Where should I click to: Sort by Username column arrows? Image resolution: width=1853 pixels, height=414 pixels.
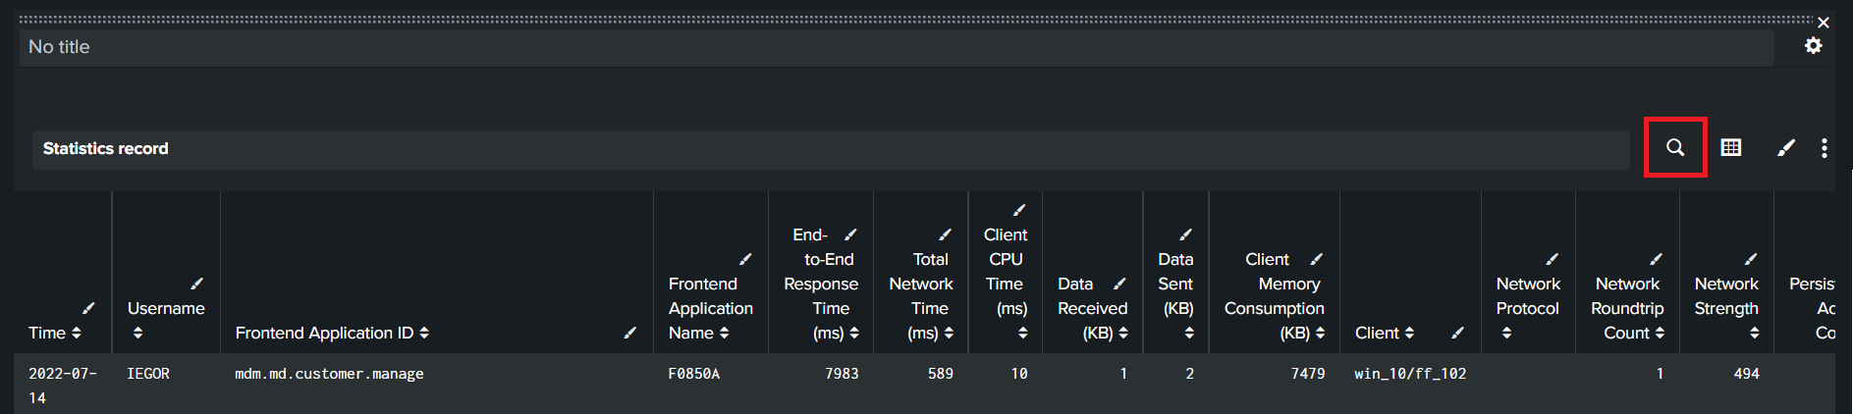[137, 334]
